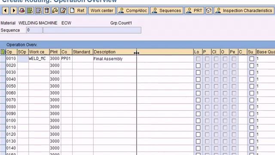The width and height of the screenshot is (275, 155).
Task: Click the deselect all icon
Action: [x=38, y=10]
